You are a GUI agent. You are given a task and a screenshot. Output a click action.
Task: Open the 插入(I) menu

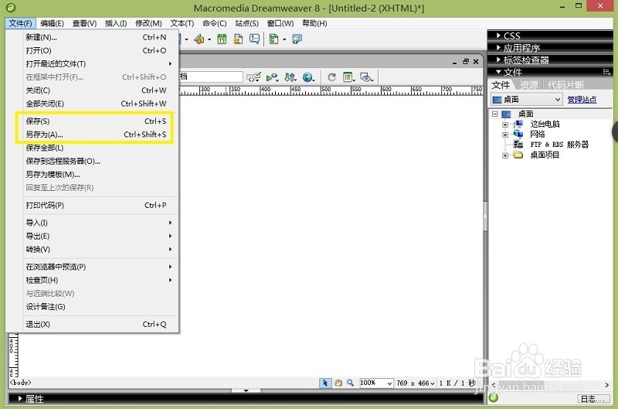click(x=116, y=23)
